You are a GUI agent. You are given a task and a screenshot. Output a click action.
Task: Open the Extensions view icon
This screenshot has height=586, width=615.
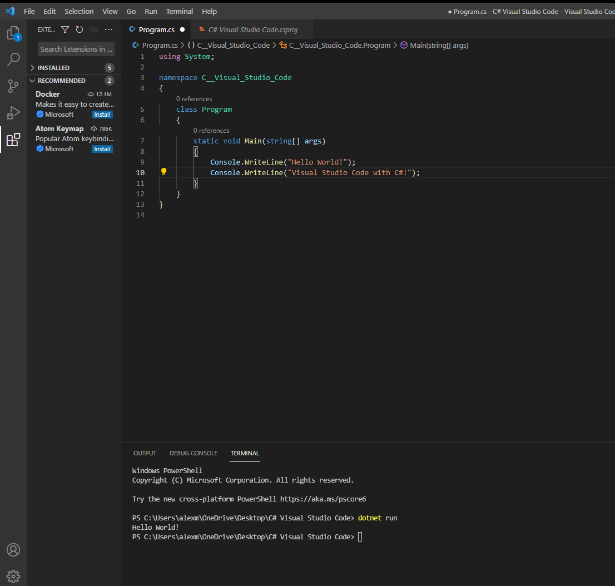[13, 139]
